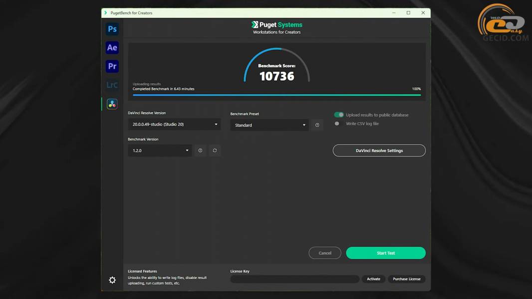Enable the Write CSV log file toggle

point(338,124)
